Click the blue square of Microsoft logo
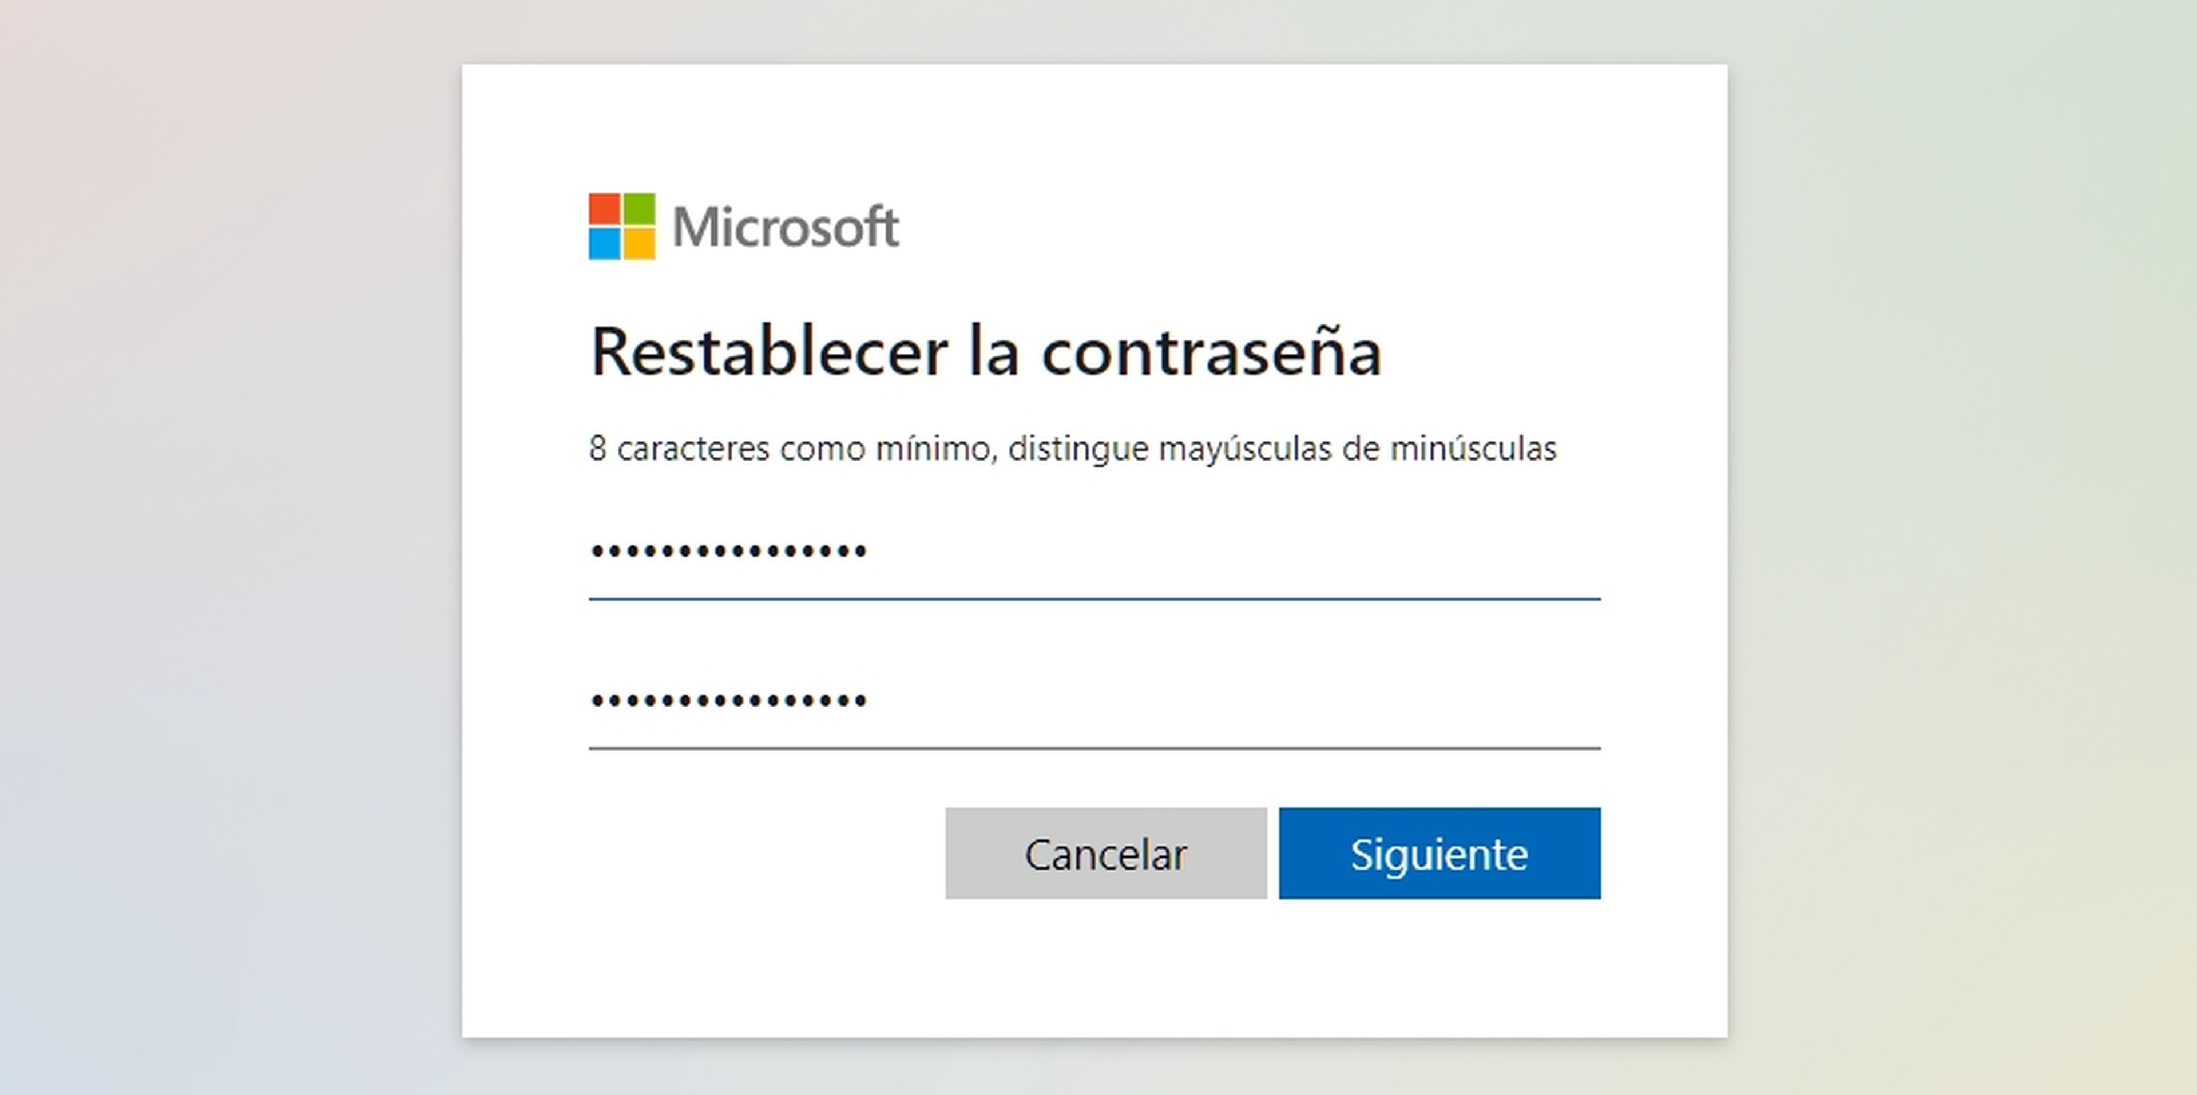The width and height of the screenshot is (2197, 1095). point(604,244)
